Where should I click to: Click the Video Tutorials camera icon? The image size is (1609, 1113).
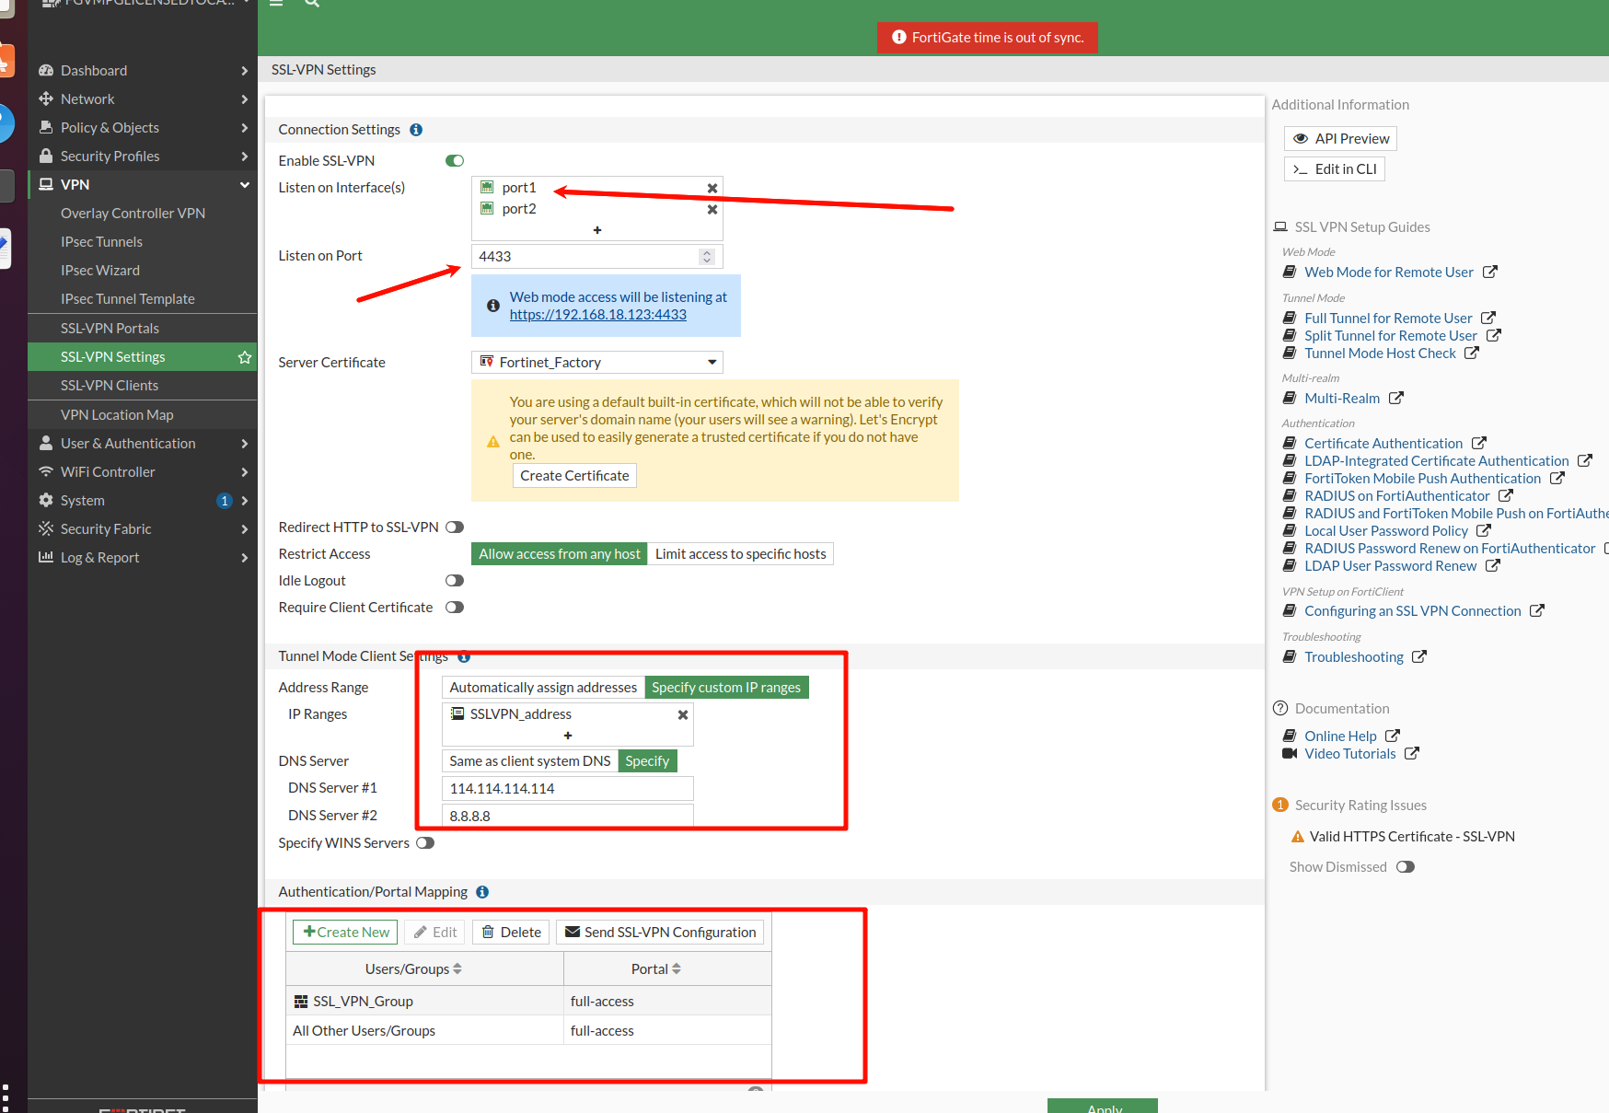1290,754
